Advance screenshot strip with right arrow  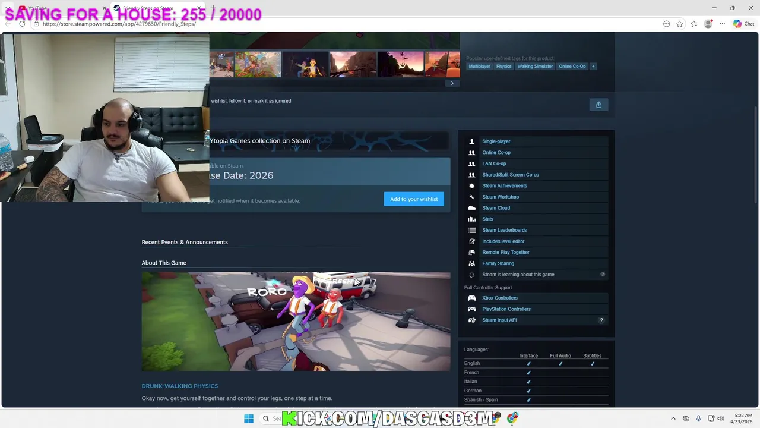coord(452,83)
